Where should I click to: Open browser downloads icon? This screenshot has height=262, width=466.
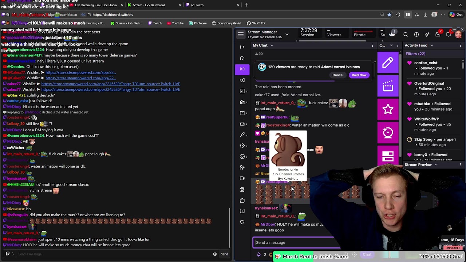click(x=425, y=15)
